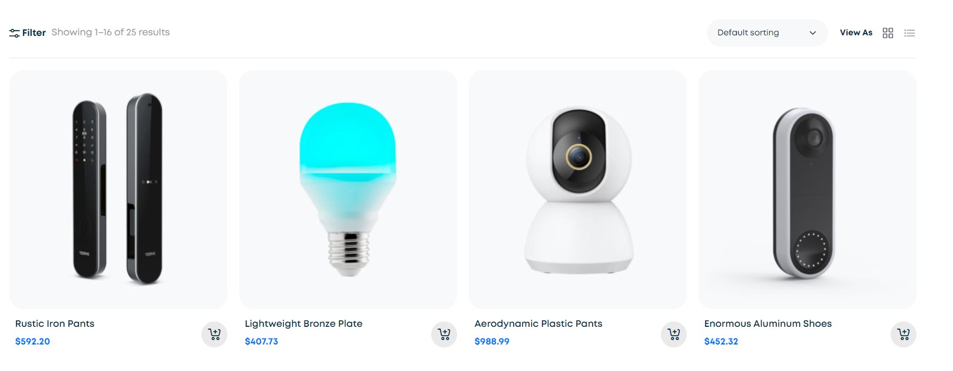The height and width of the screenshot is (371, 953).
Task: Open the Filter panel
Action: (28, 33)
